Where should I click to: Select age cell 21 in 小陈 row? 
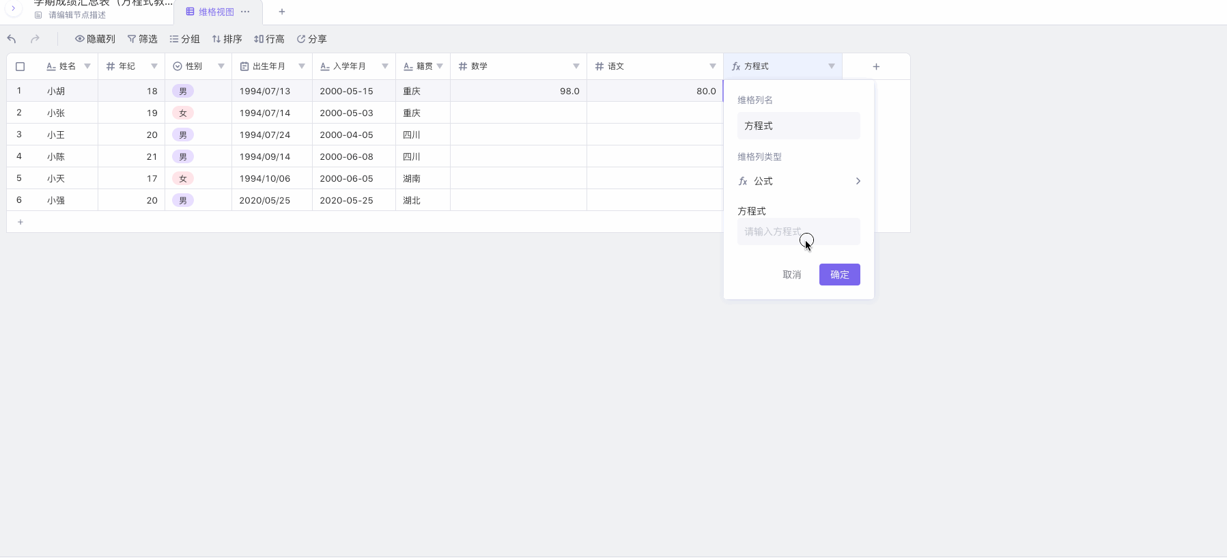click(x=131, y=156)
